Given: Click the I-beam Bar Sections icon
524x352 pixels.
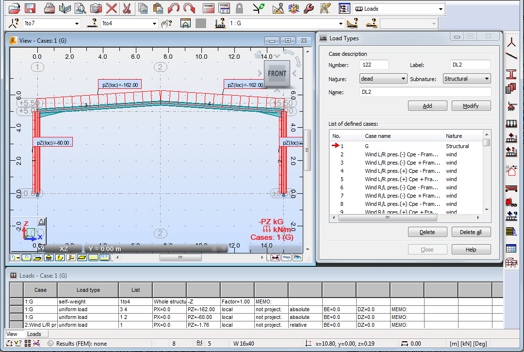Looking at the screenshot, I should 511,74.
